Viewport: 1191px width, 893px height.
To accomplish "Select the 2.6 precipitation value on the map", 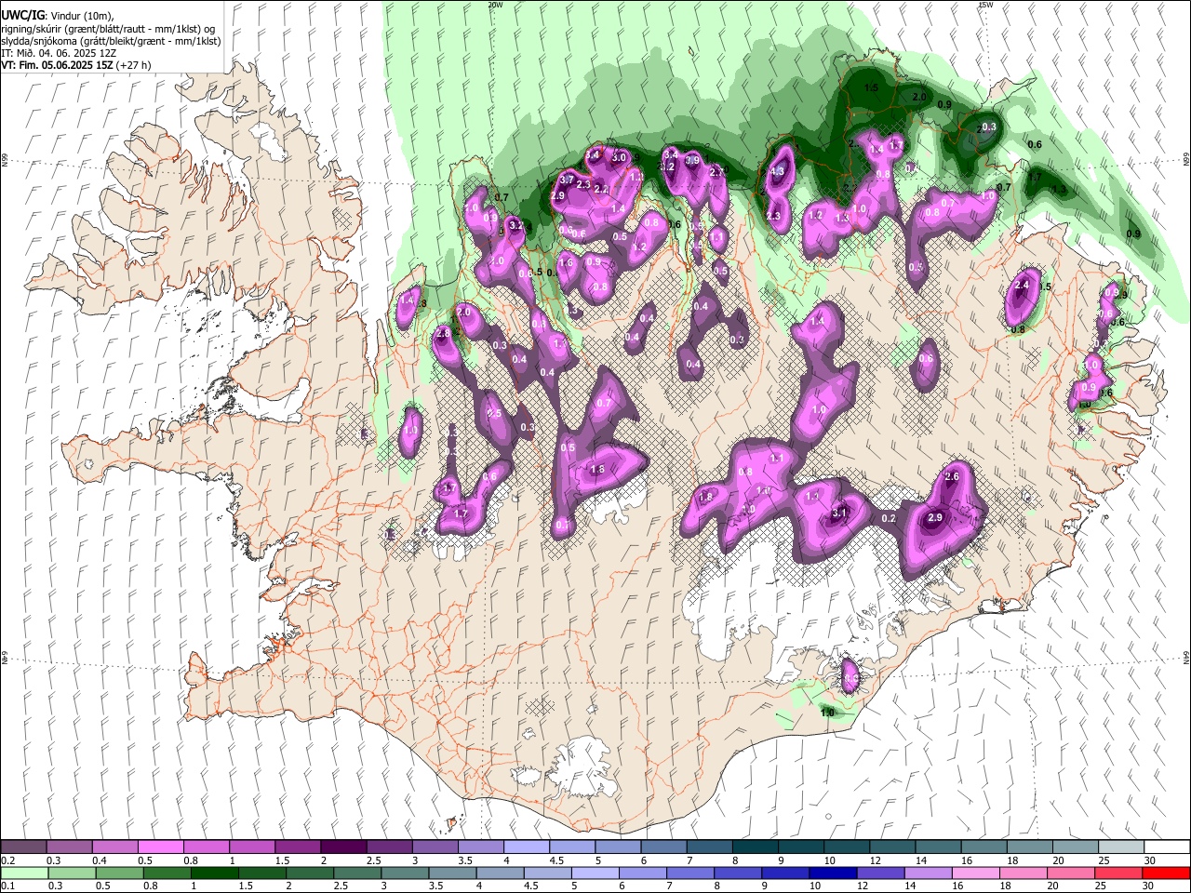I will tap(952, 476).
